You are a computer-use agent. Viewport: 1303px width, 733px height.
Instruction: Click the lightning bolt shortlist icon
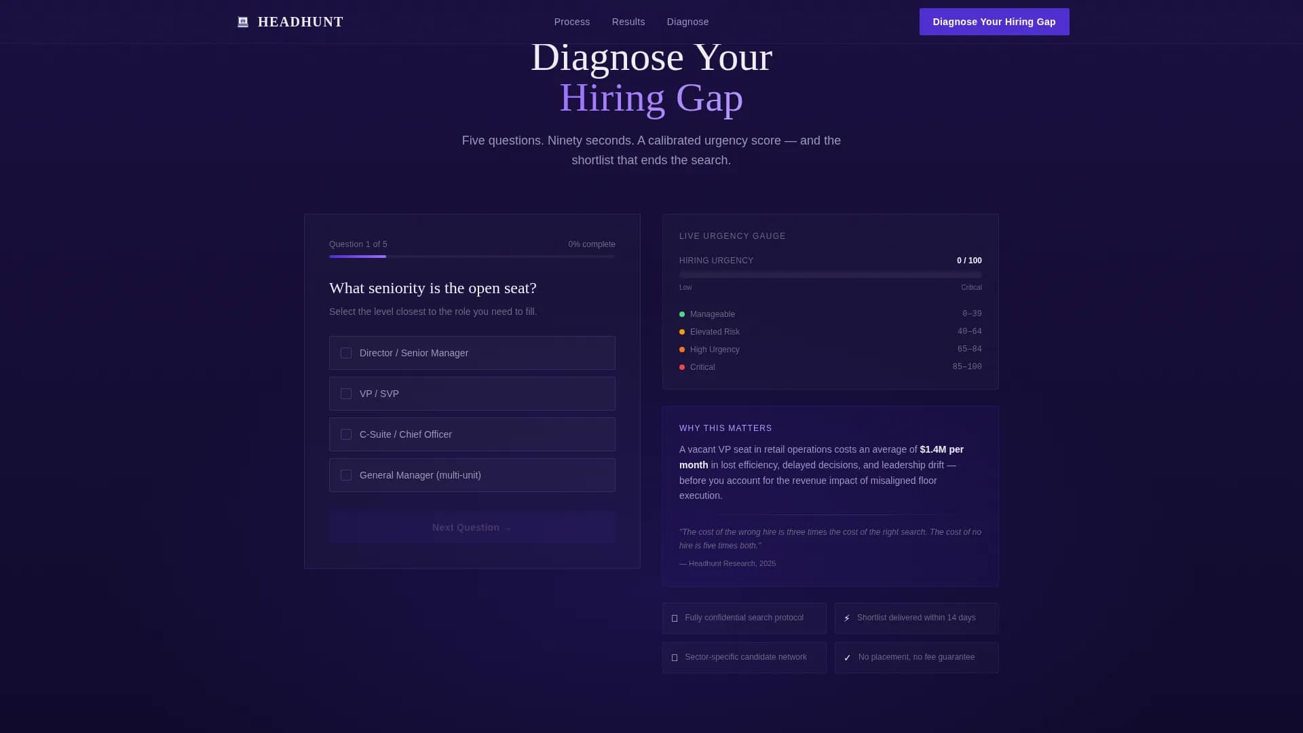click(x=847, y=618)
